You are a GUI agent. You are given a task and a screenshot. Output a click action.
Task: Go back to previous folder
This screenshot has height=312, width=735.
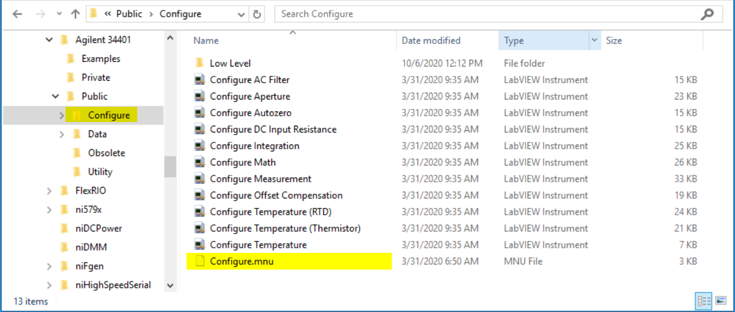tap(17, 14)
